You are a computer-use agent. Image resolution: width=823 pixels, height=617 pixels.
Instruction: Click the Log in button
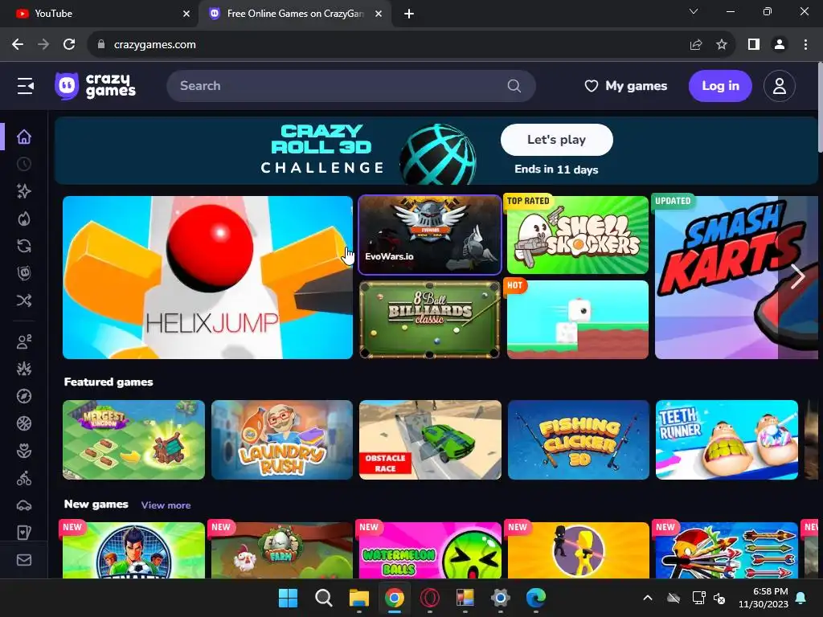coord(720,86)
